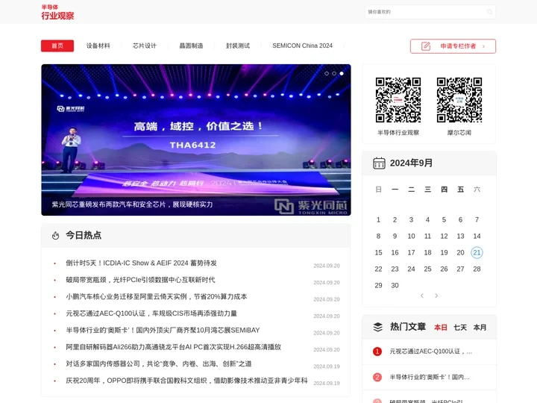The width and height of the screenshot is (537, 403).
Task: Click the rank badge number 2
Action: [x=377, y=378]
